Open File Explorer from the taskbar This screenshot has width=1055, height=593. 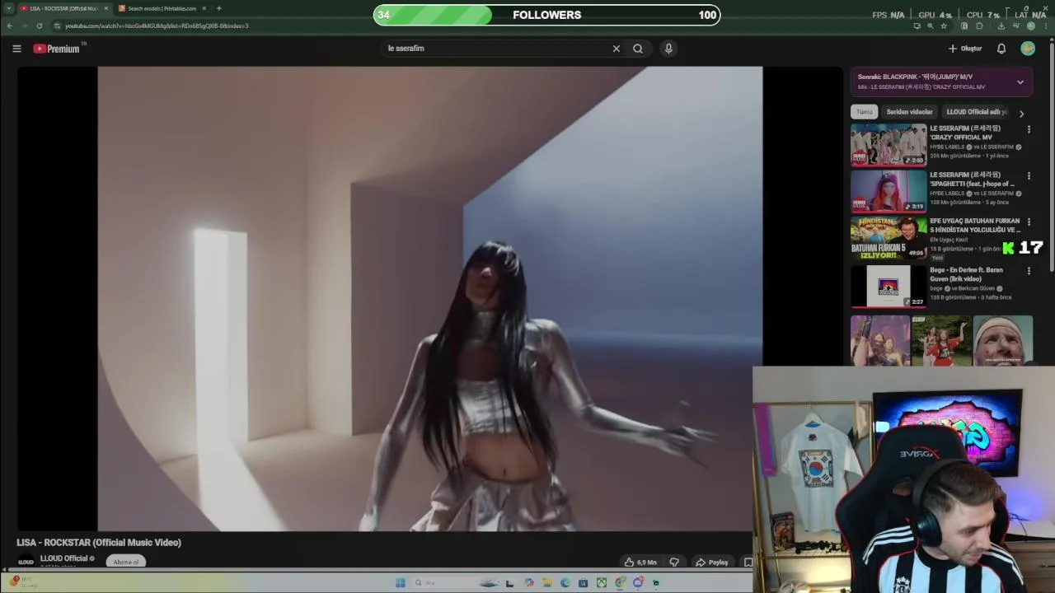pyautogui.click(x=547, y=582)
